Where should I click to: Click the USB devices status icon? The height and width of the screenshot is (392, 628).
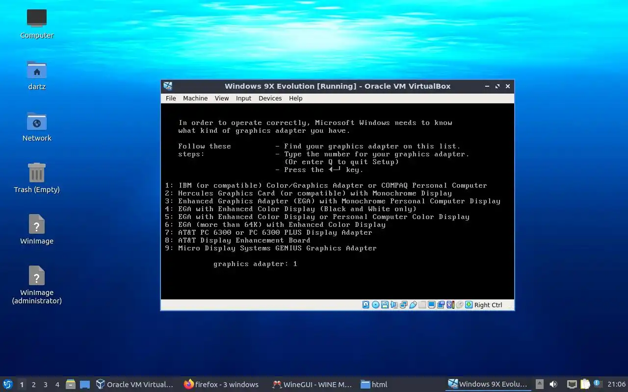tap(413, 305)
